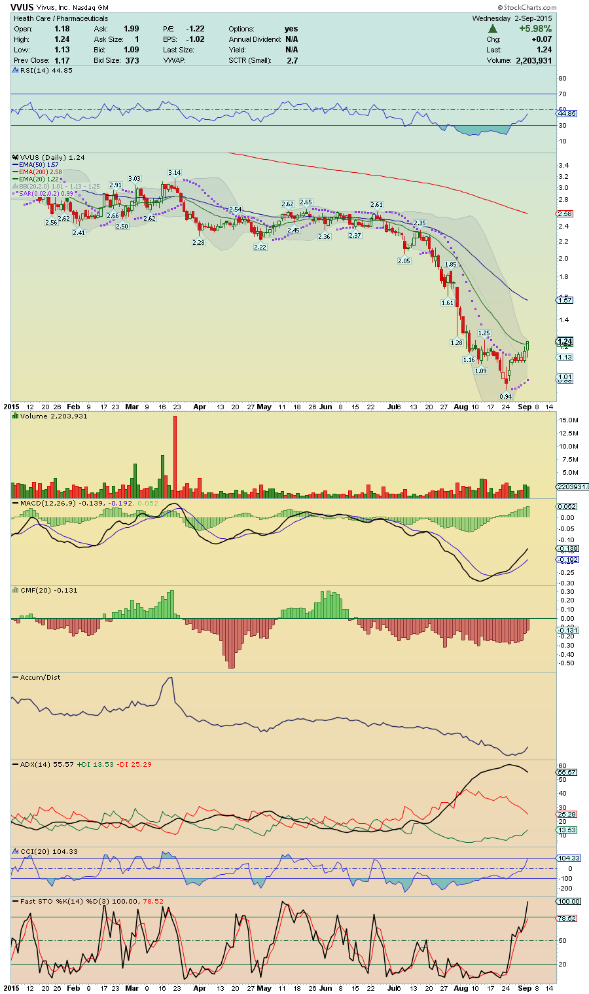Click the ADX(14) legend icon
This screenshot has width=589, height=994.
(x=16, y=764)
